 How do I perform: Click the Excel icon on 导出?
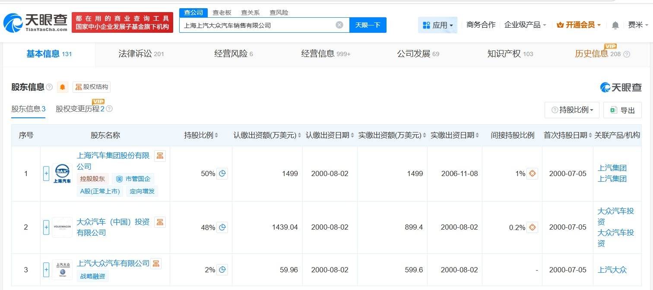pos(613,110)
